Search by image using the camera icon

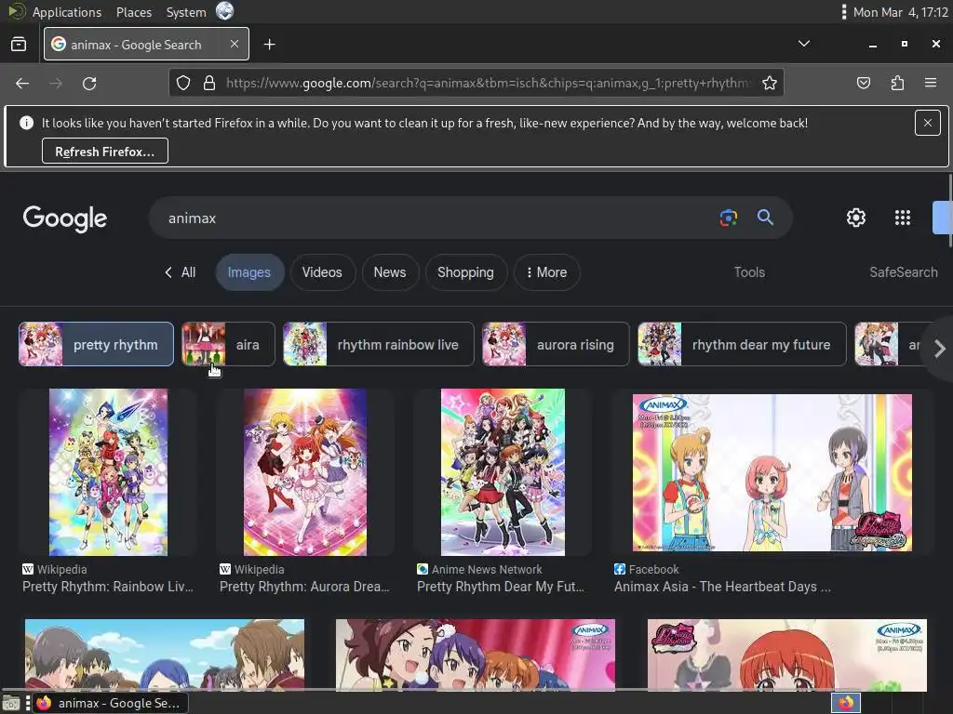pyautogui.click(x=728, y=218)
